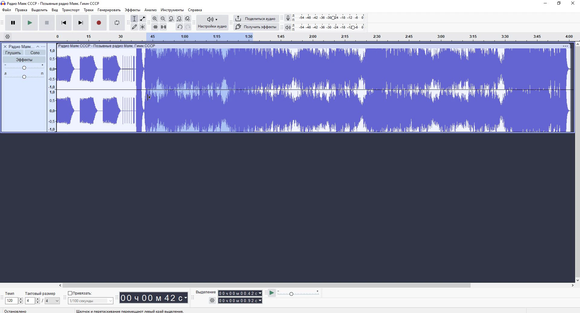Open timeline options gear icon
This screenshot has height=313, width=580.
(x=8, y=37)
